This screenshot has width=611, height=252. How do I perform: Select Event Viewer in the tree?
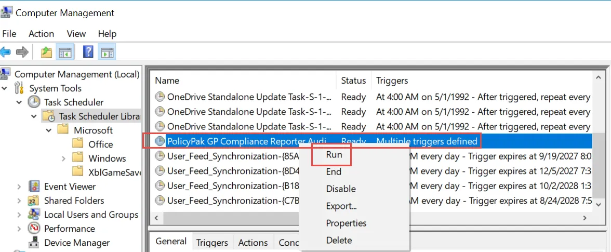point(70,187)
